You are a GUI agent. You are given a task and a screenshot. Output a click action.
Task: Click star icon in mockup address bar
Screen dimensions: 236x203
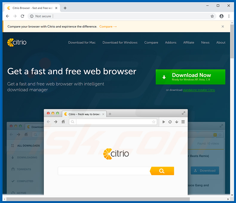point(154,122)
